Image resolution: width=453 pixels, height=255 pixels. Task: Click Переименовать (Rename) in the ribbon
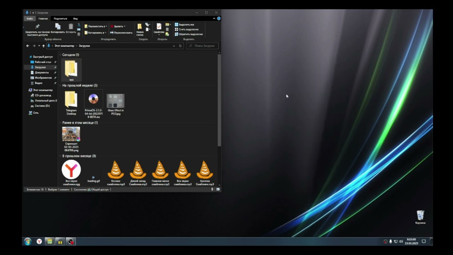click(x=121, y=33)
